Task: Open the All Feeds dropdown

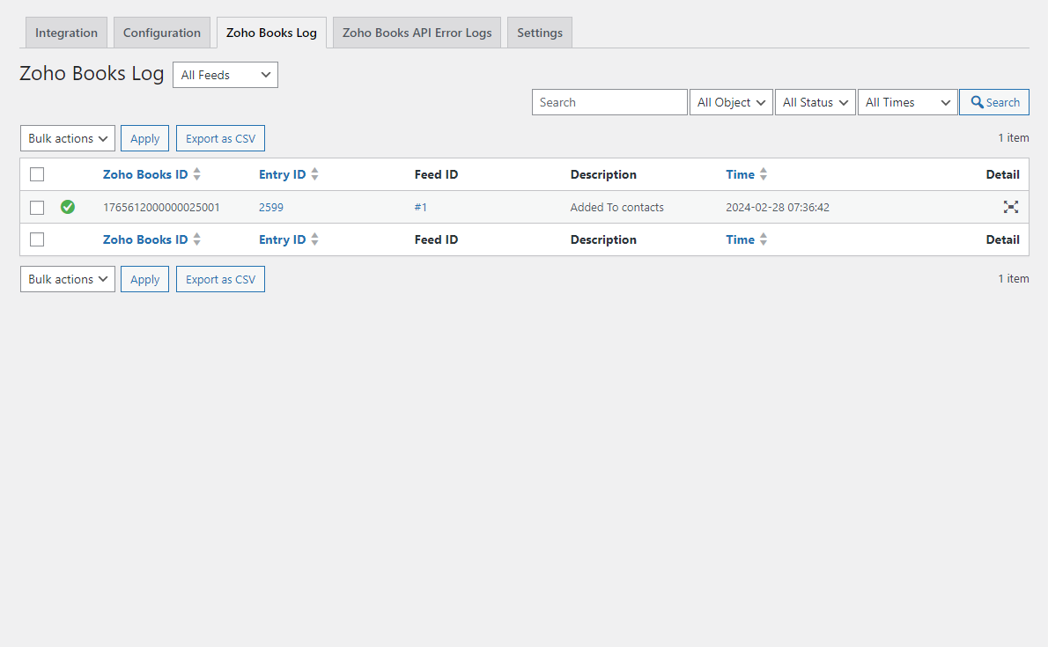Action: 225,75
